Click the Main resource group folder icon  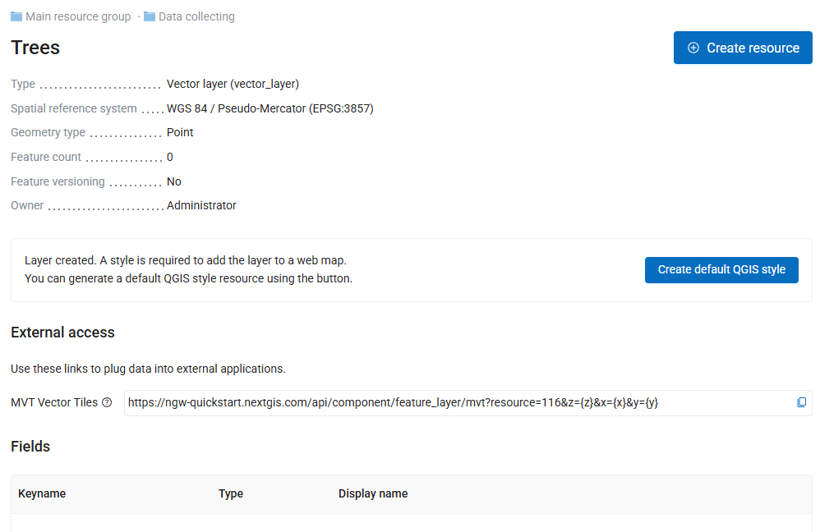point(16,16)
